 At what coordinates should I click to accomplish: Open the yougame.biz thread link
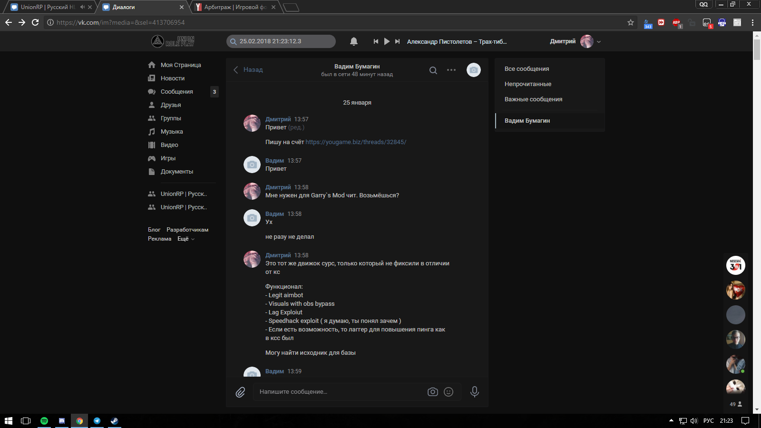point(356,142)
